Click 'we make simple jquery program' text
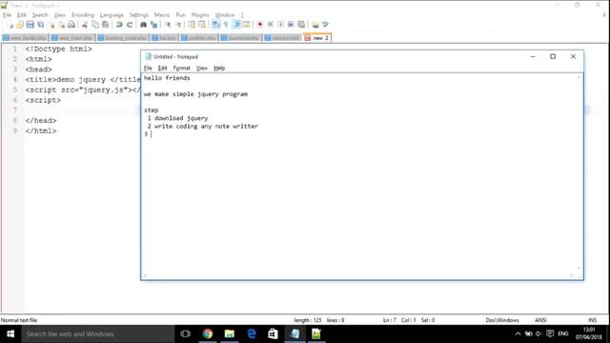 coord(195,94)
